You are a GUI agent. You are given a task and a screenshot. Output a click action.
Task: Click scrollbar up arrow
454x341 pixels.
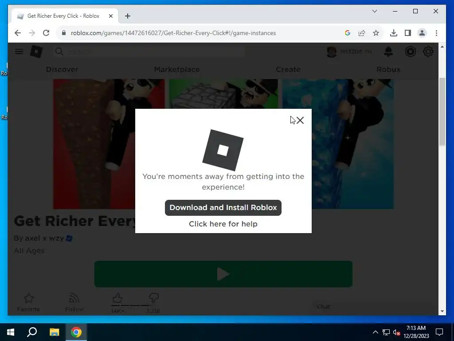442,47
